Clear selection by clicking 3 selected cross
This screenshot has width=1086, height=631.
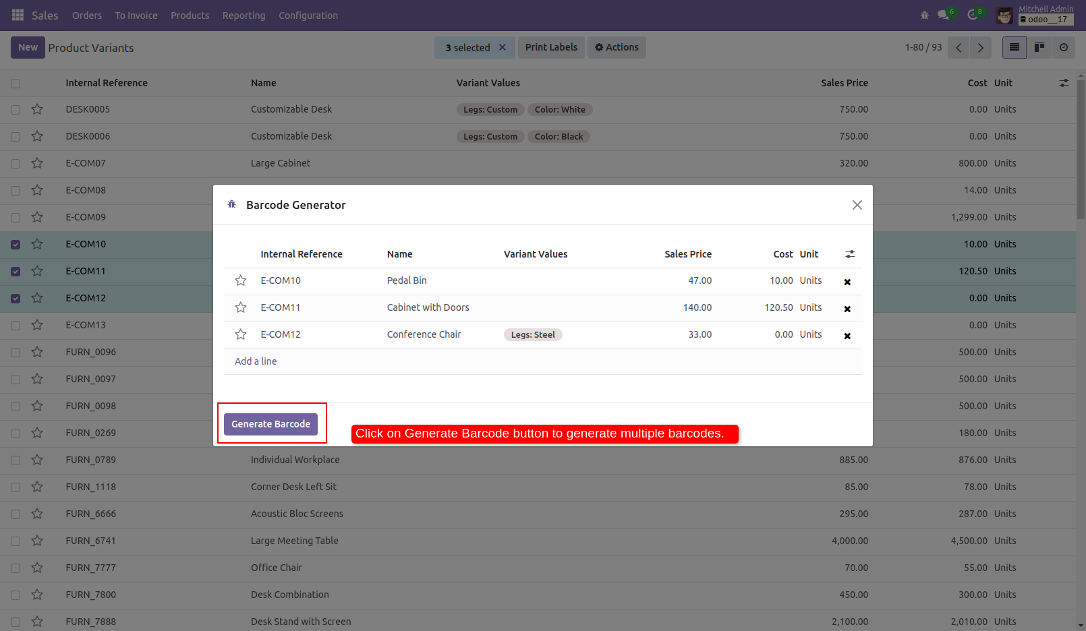[x=502, y=47]
